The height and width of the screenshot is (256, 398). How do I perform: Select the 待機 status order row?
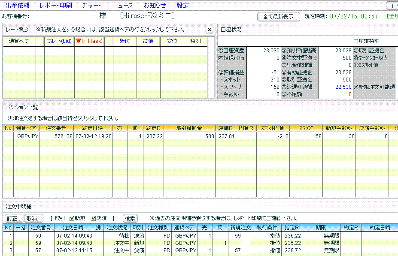point(201,235)
